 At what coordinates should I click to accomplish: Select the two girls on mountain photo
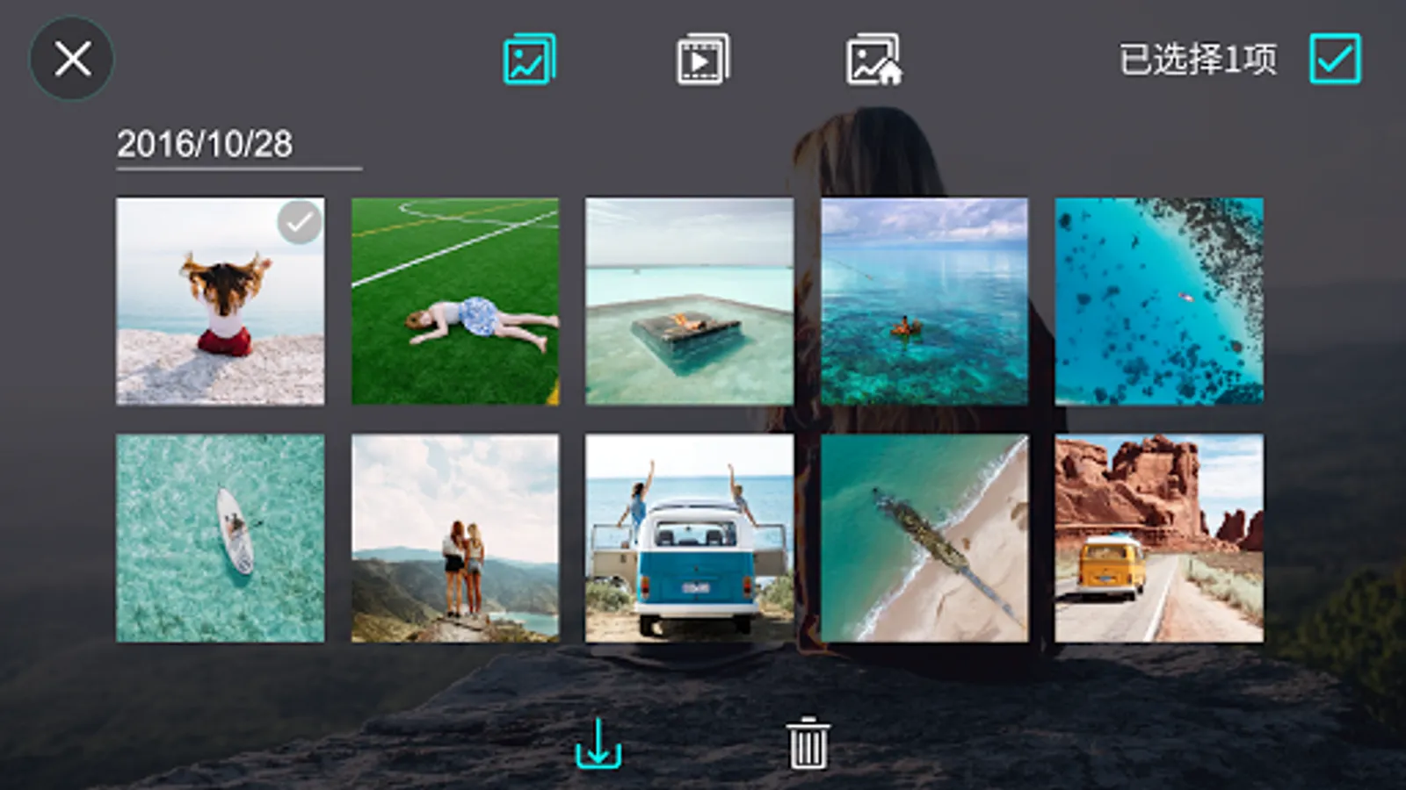click(x=455, y=538)
